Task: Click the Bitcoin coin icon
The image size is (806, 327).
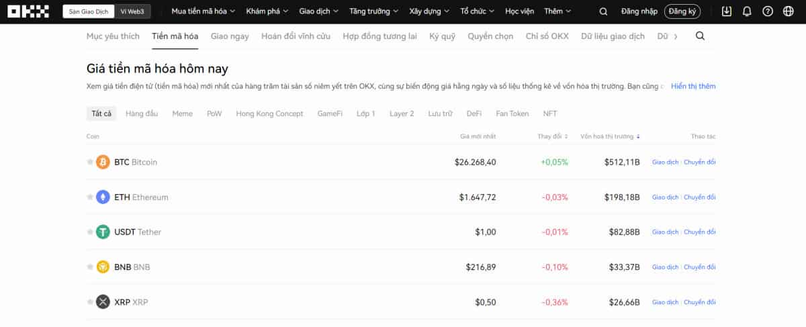Action: tap(103, 162)
